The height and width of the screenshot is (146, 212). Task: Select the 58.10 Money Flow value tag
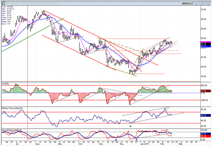pos(205,116)
